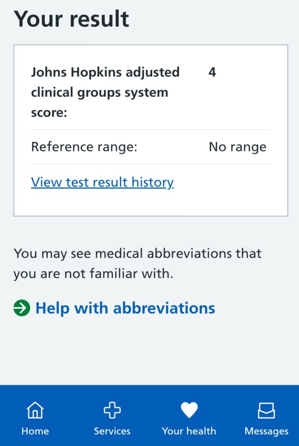The height and width of the screenshot is (446, 299).
Task: Tap the Your health heart icon
Action: click(189, 410)
